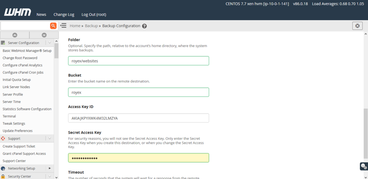This screenshot has width=368, height=179.
Task: Expand the Networking Setup arrow
Action: coord(49,168)
